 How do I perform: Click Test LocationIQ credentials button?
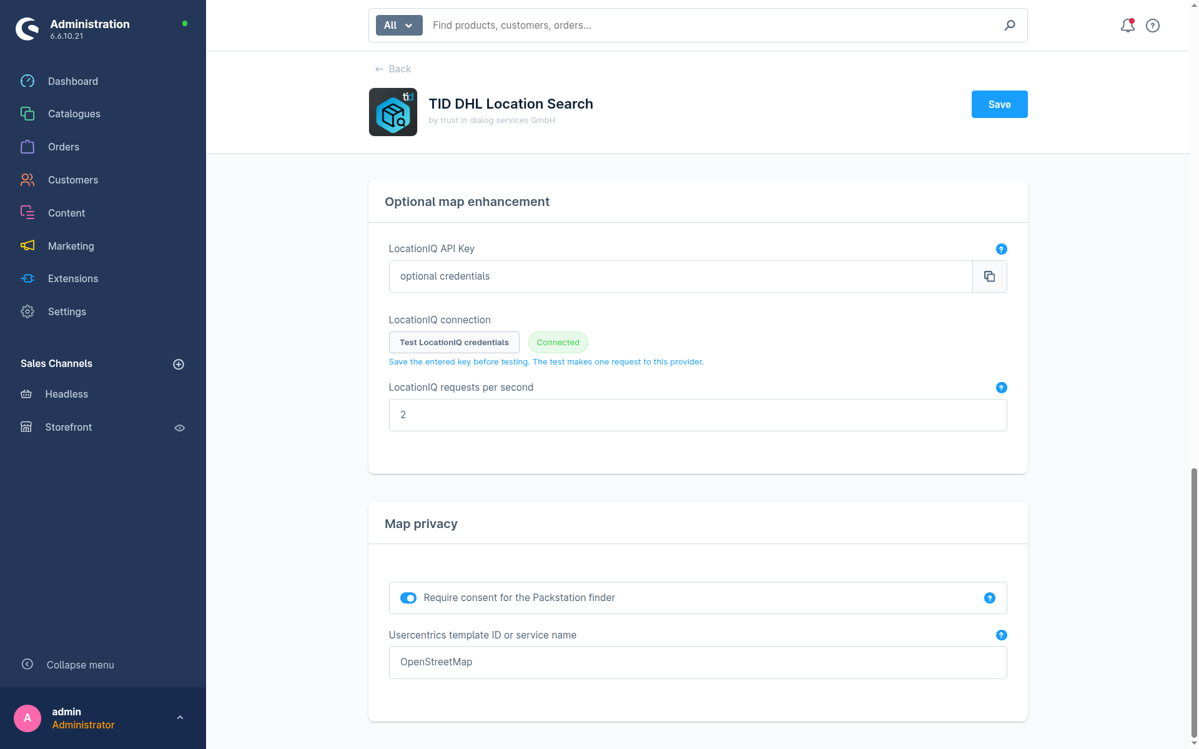pyautogui.click(x=454, y=342)
